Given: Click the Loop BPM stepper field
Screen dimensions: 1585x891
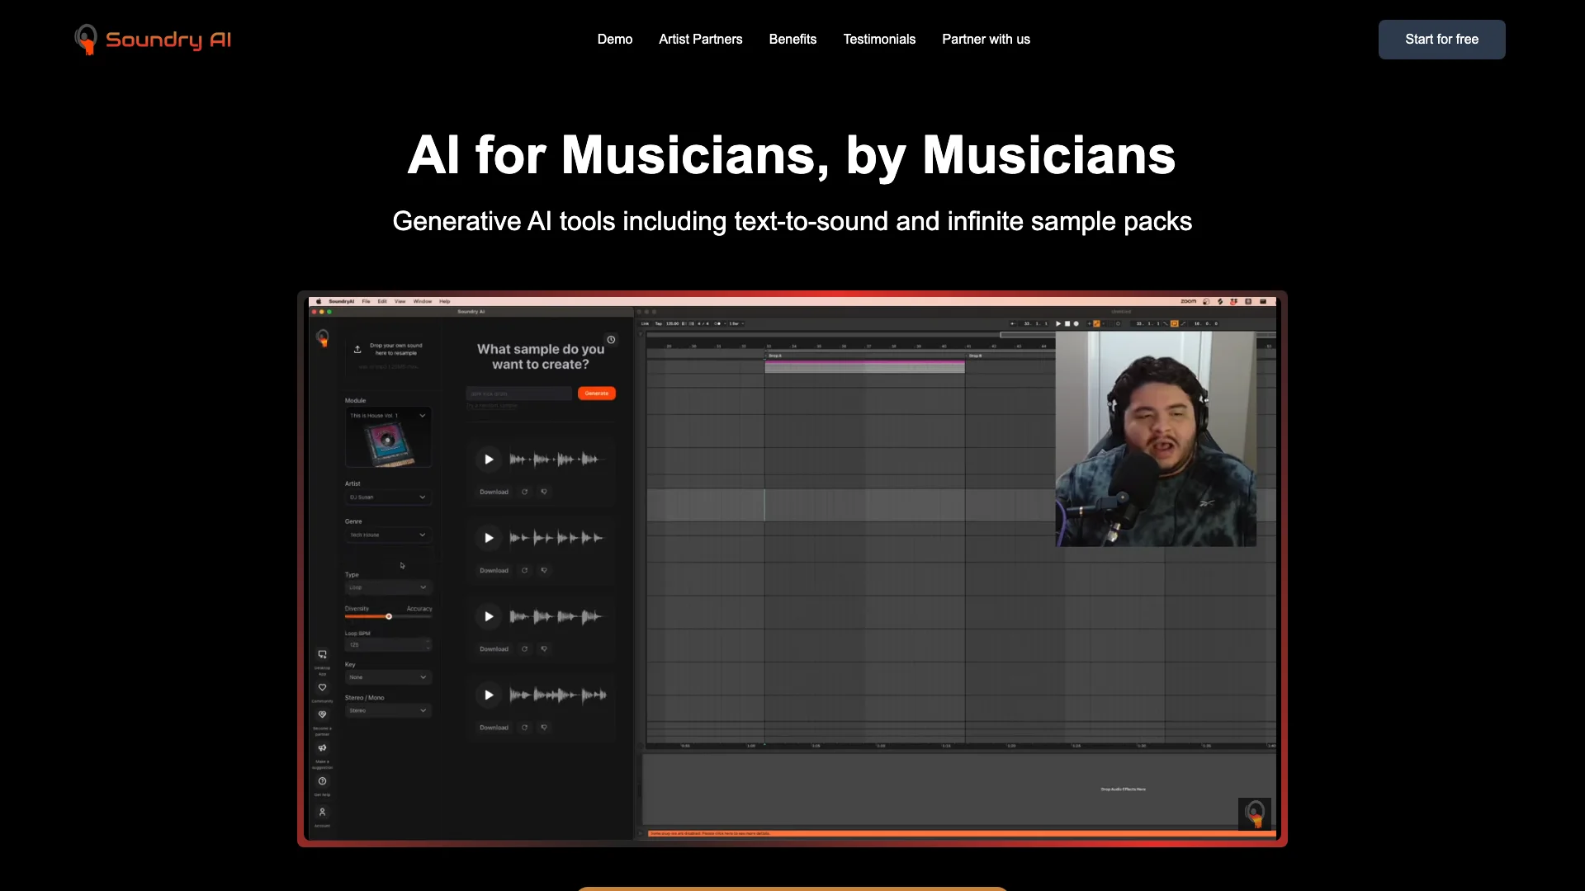Looking at the screenshot, I should click(388, 645).
